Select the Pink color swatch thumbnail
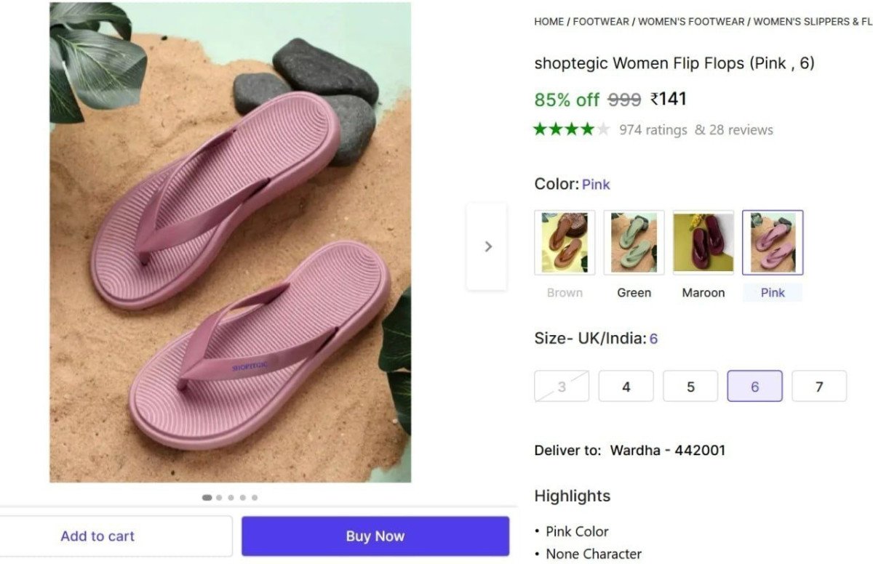 (x=772, y=242)
